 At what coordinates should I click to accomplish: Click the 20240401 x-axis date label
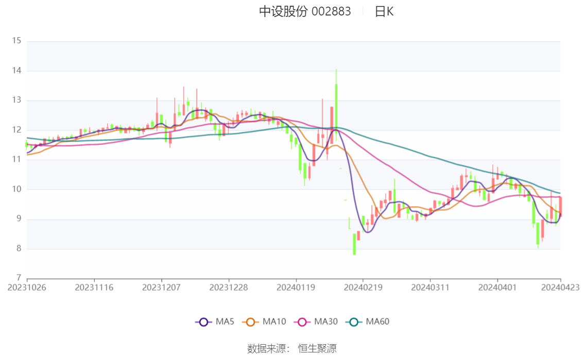point(497,288)
